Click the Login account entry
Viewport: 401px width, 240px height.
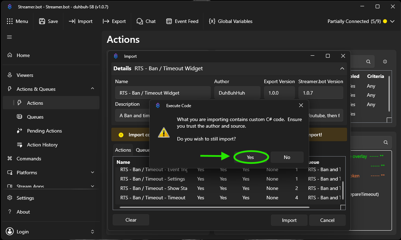(x=51, y=232)
